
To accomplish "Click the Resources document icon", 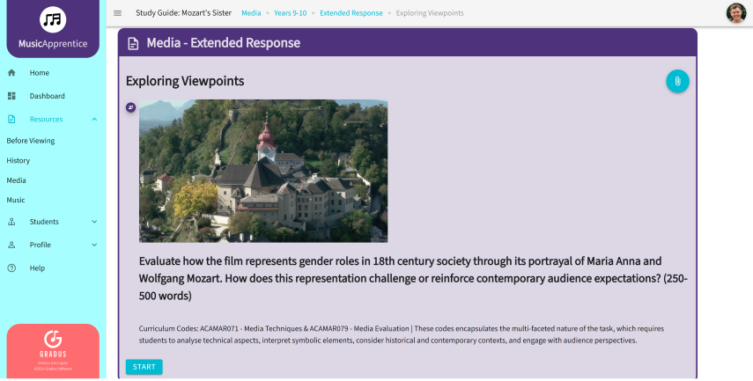I will tap(11, 119).
